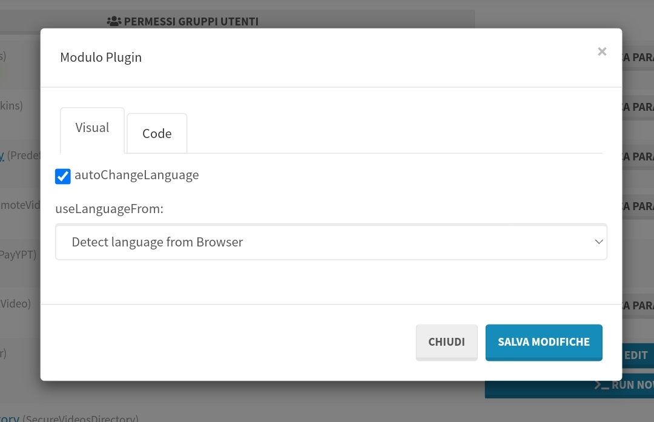Screen dimensions: 654x422
Task: Click the topmost partially hidden PAR button
Action: (638, 57)
